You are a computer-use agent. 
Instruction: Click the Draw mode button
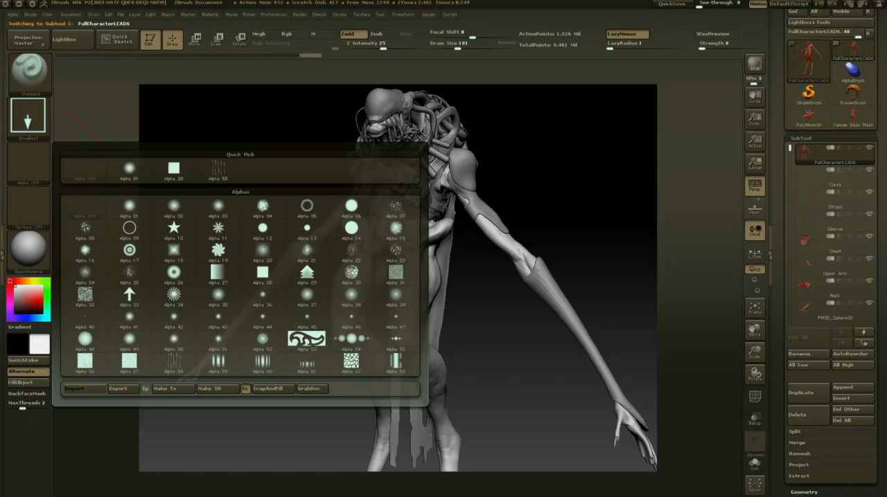click(x=173, y=40)
